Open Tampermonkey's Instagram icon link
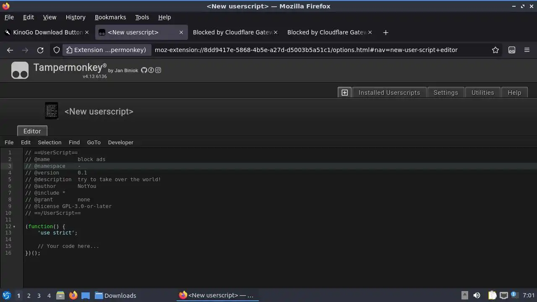Screen dimensions: 537x302 (158, 70)
